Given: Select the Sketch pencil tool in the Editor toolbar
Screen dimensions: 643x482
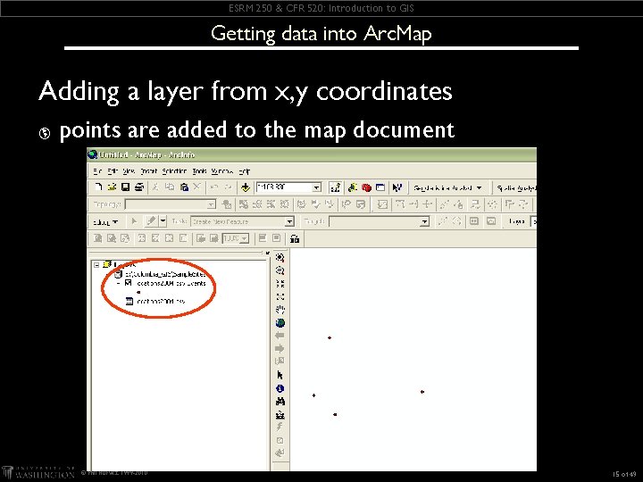Looking at the screenshot, I should click(151, 221).
